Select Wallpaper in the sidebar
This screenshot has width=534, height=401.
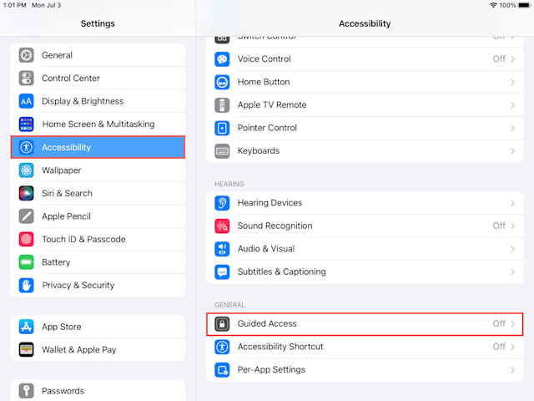tap(98, 170)
